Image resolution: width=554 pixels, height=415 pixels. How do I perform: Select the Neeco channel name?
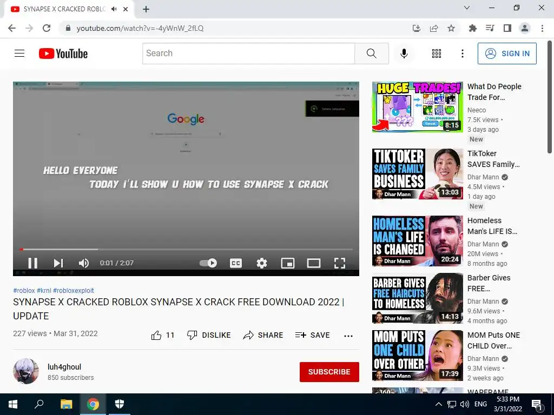(x=477, y=110)
